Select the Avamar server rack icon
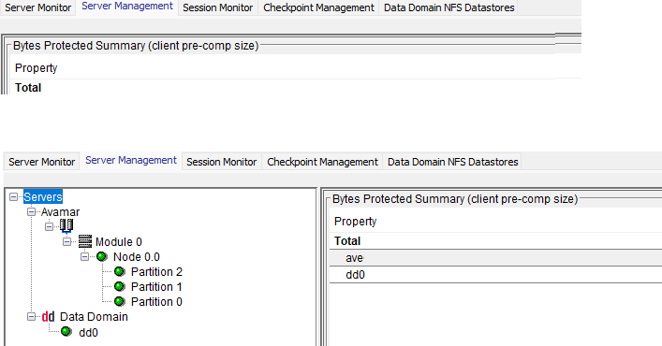This screenshot has height=346, width=662. pyautogui.click(x=66, y=226)
